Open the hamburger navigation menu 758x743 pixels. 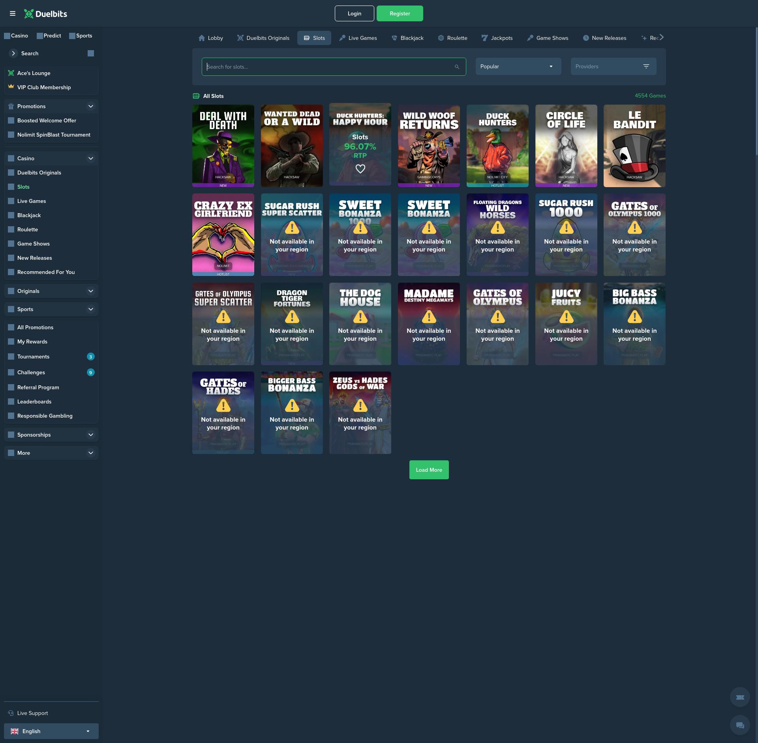point(13,13)
